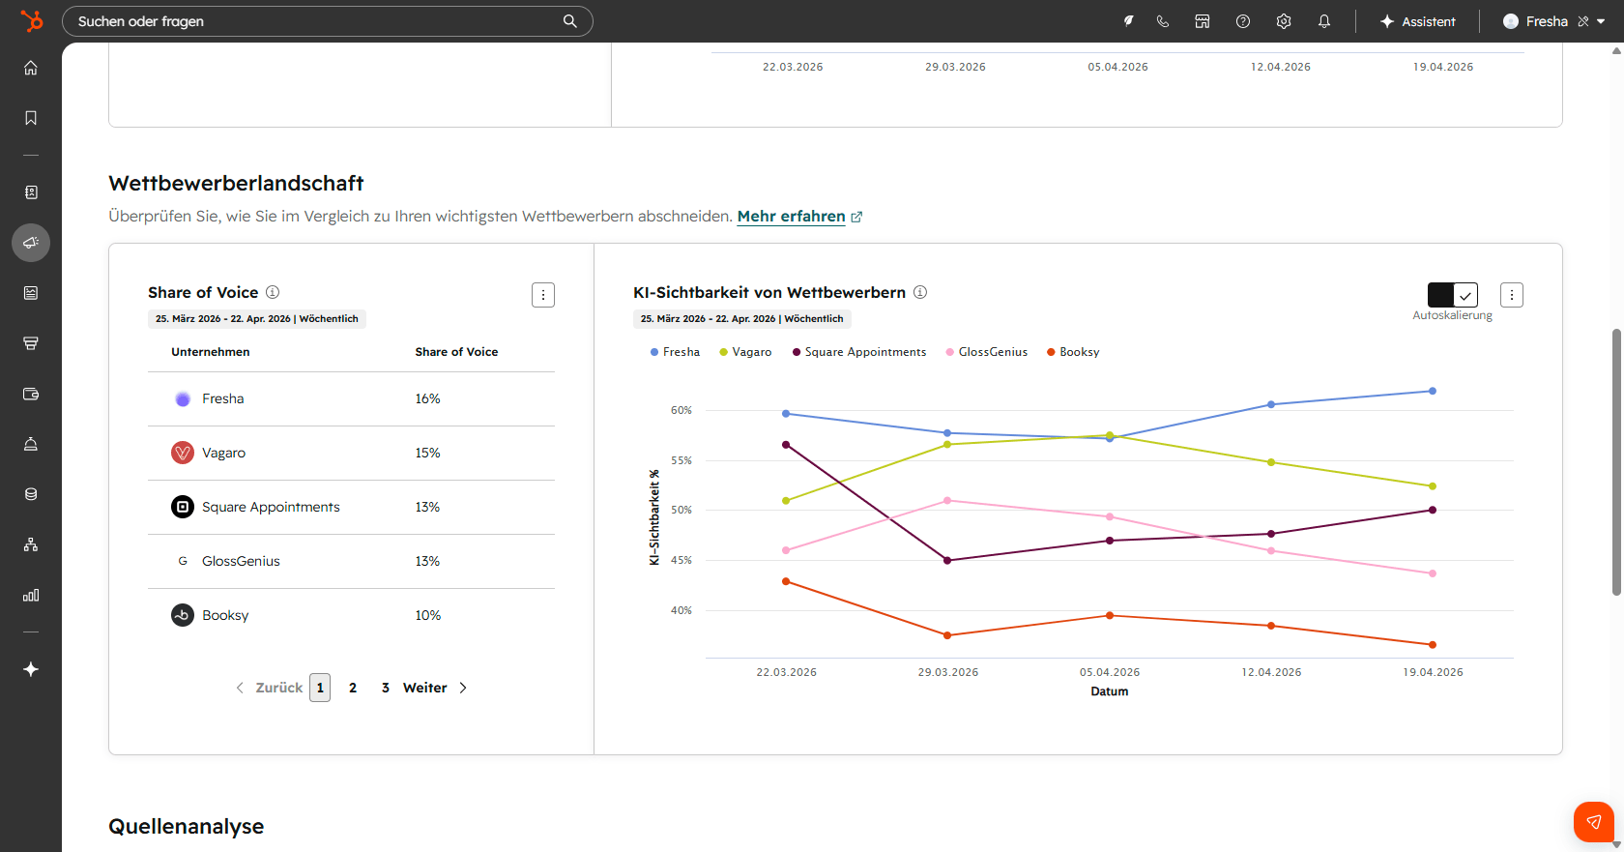The image size is (1624, 852).
Task: Select the Marketing megaphone sidebar icon
Action: click(31, 243)
